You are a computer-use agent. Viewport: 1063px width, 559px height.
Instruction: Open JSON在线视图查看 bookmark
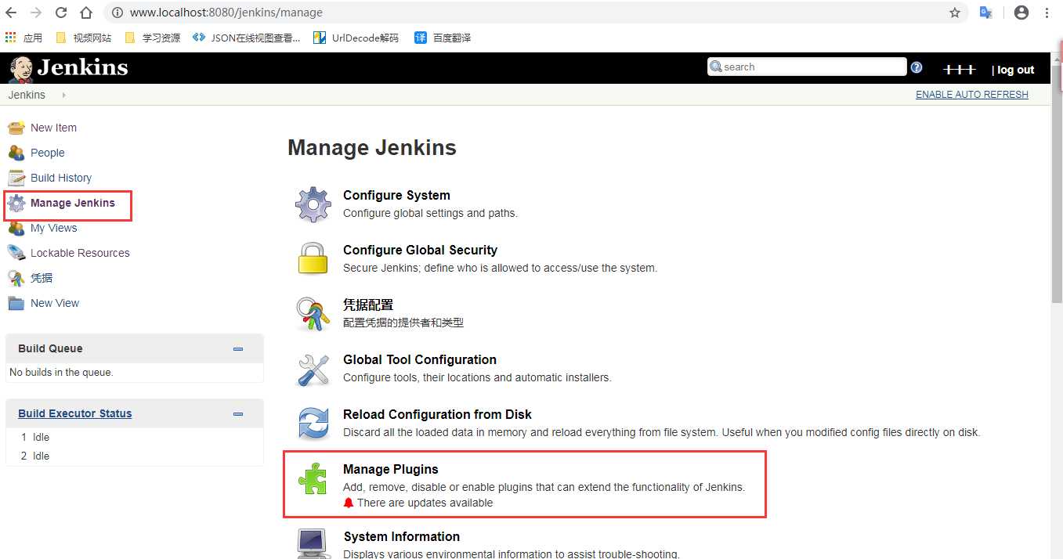[247, 38]
